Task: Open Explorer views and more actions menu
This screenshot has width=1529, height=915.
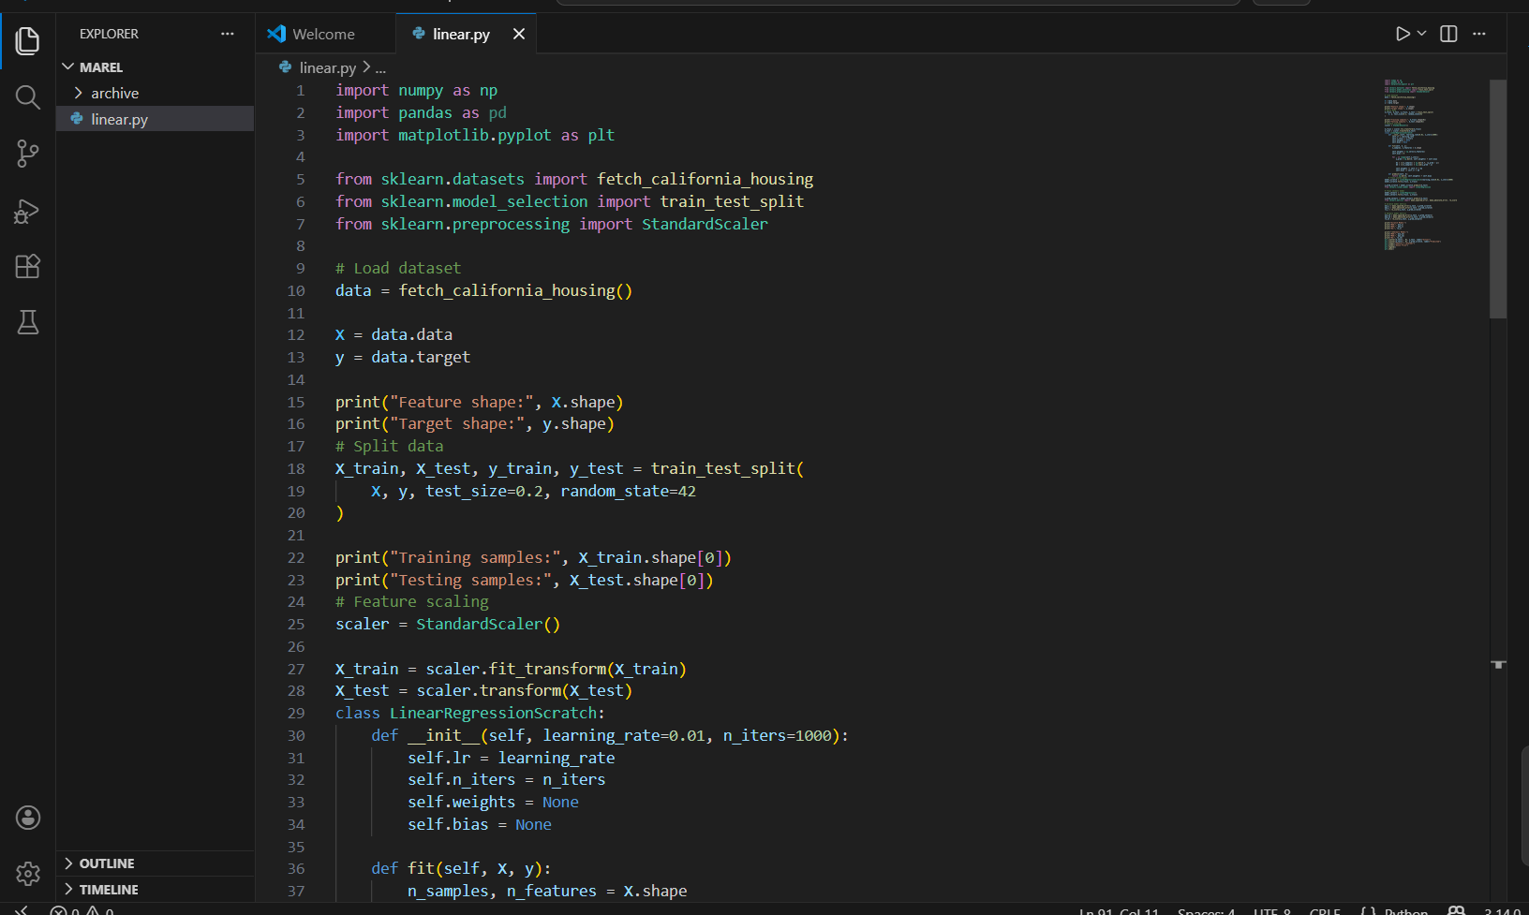Action: coord(228,34)
